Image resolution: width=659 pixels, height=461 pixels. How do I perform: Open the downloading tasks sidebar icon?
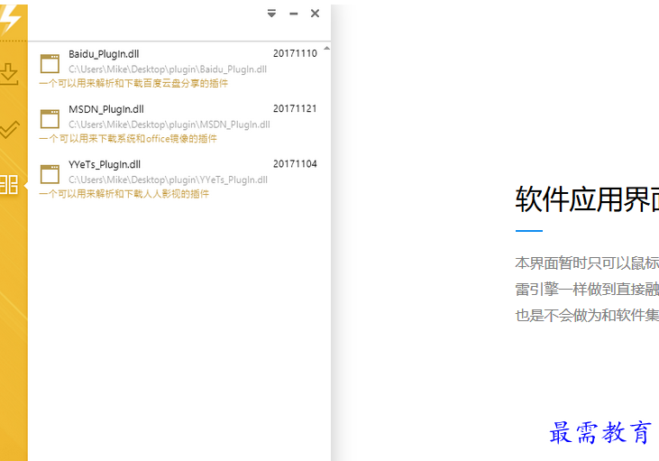point(8,74)
